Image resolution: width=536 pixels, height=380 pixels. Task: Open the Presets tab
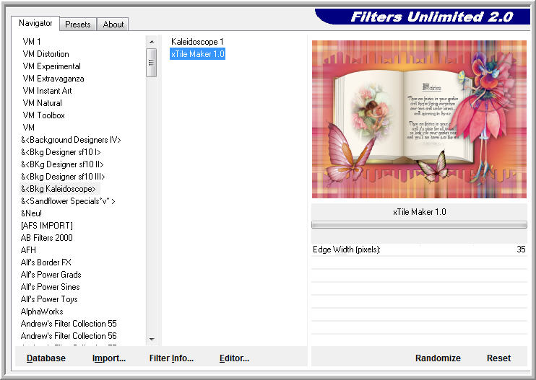(x=78, y=25)
